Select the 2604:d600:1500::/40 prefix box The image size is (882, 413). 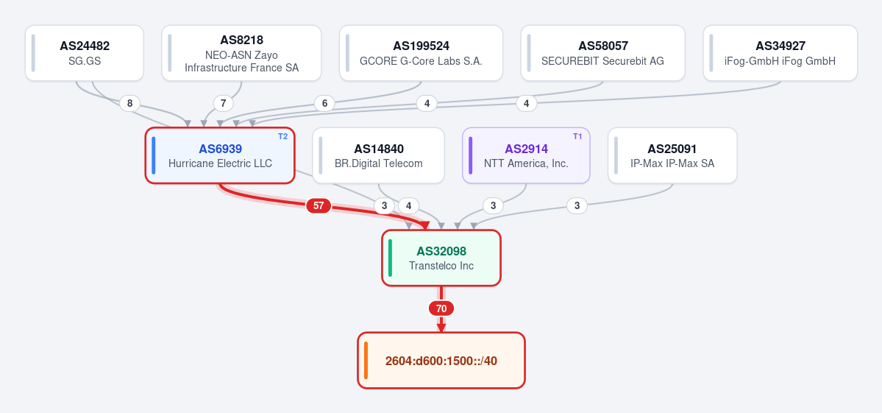pyautogui.click(x=441, y=360)
